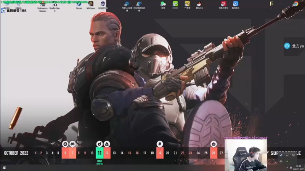Click the NVIDIA icon in tray popup
The height and width of the screenshot is (171, 305).
287,161
